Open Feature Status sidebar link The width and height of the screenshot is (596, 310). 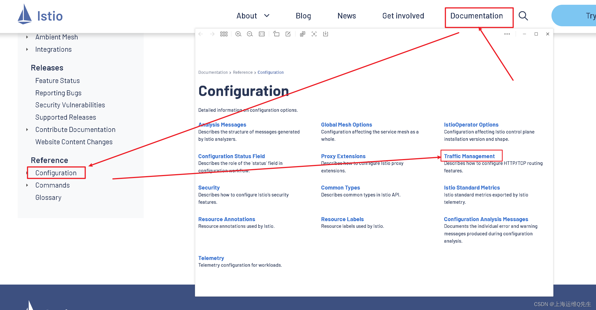pos(57,81)
